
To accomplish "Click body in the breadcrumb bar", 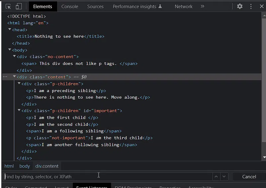I will (25, 166).
